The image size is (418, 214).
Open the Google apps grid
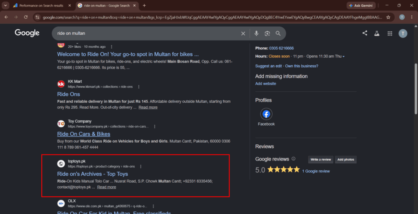[390, 33]
